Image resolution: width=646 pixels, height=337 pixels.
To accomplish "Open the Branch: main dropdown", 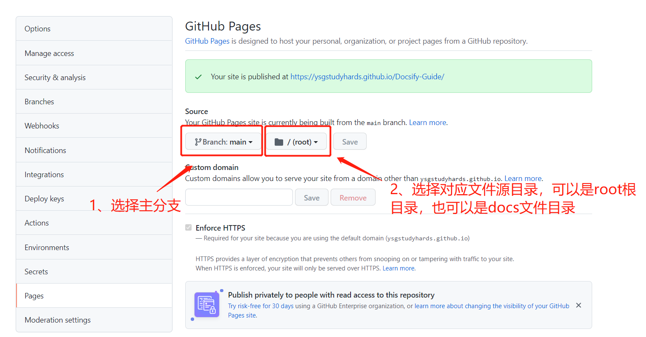I will [x=223, y=142].
